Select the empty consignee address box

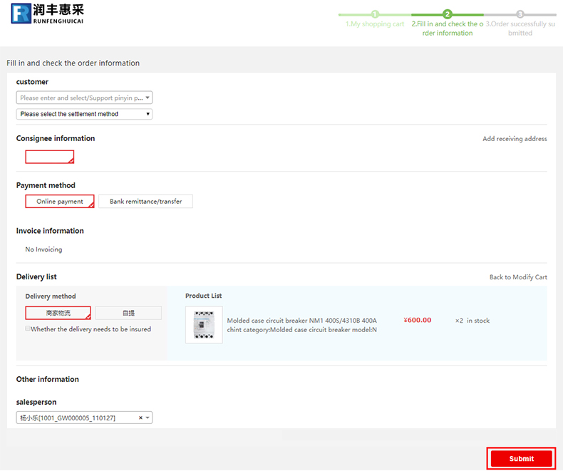click(50, 157)
